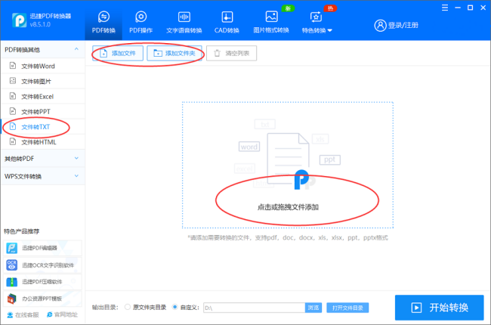This screenshot has width=491, height=325.
Task: Click the 登录/注册 link text
Action: pyautogui.click(x=403, y=26)
